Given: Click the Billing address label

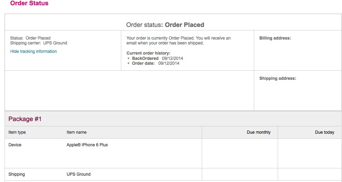Looking at the screenshot, I should [275, 38].
